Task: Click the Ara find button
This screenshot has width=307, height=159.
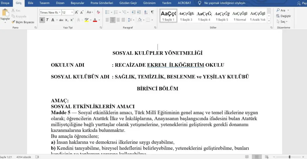Action: point(281,10)
